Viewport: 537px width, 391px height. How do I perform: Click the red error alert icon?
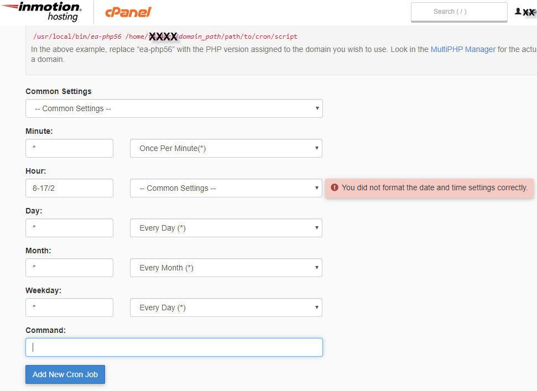coord(334,187)
